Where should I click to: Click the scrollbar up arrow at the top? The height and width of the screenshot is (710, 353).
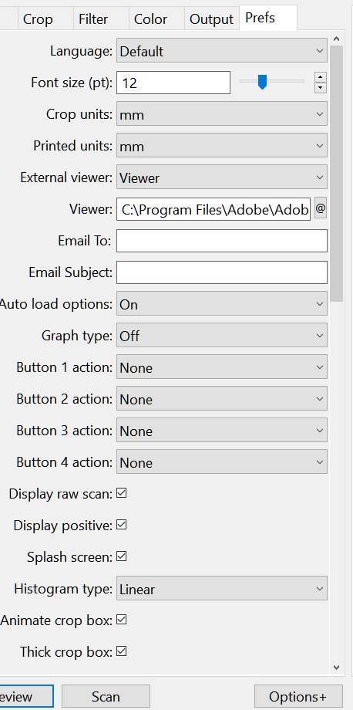click(336, 39)
